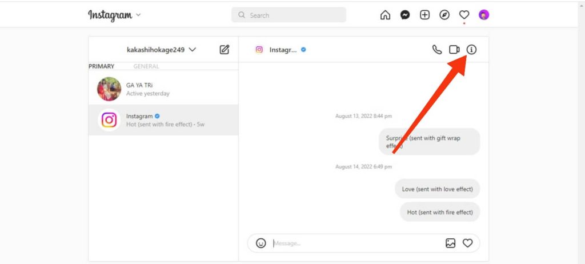Send a heart from the message box
The height and width of the screenshot is (264, 585).
pyautogui.click(x=467, y=243)
